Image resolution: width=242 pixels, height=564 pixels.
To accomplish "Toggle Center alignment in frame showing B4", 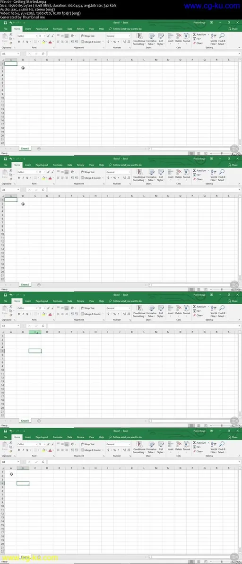I will click(x=62, y=450).
